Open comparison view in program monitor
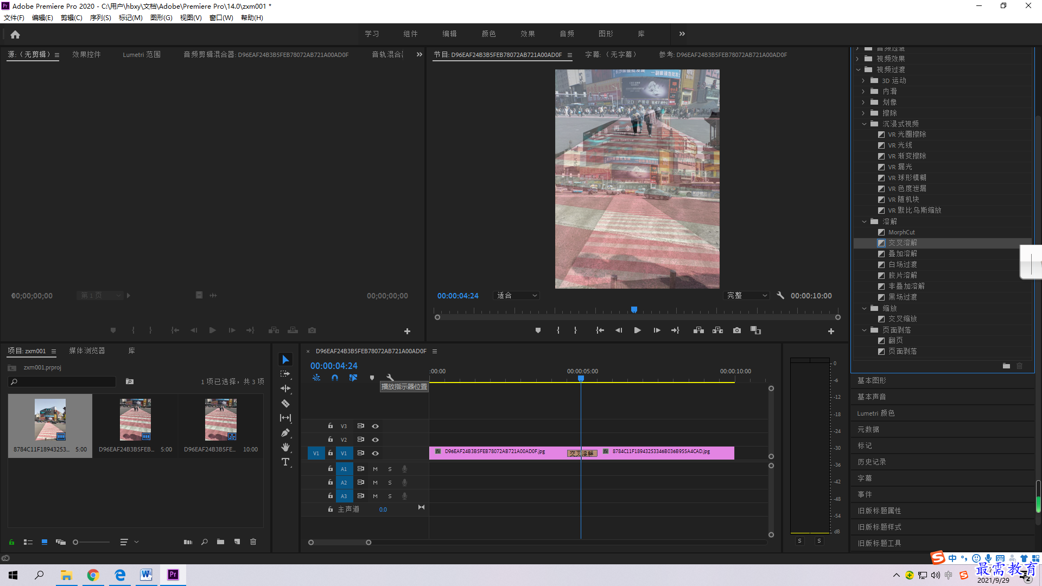Screen dimensions: 1042x586 [755, 330]
